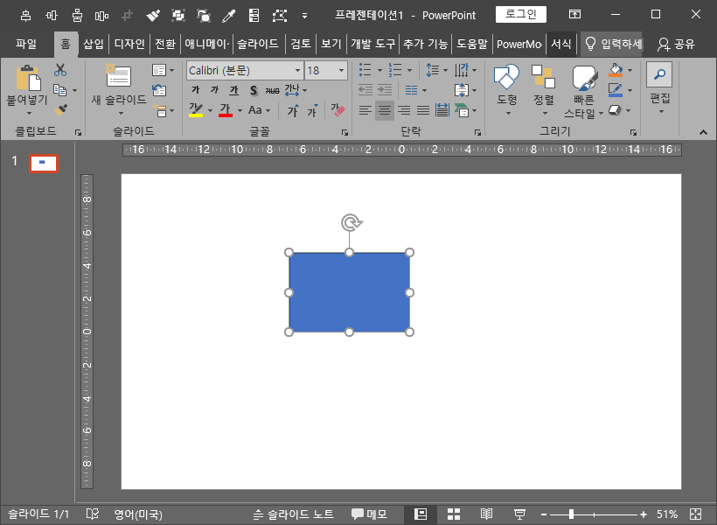Viewport: 717px width, 525px height.
Task: Click the Format Painter broom in title bar
Action: pos(153,16)
